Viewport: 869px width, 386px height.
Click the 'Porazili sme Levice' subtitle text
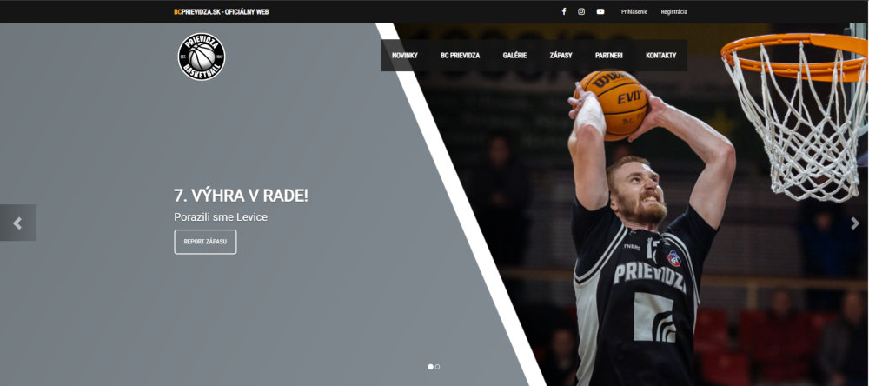221,216
